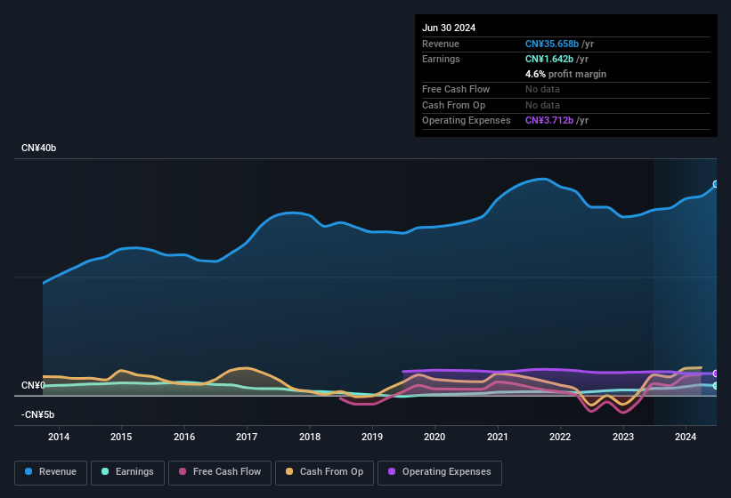Click the Earnings tooltip row label
Image resolution: width=731 pixels, height=498 pixels.
441,59
